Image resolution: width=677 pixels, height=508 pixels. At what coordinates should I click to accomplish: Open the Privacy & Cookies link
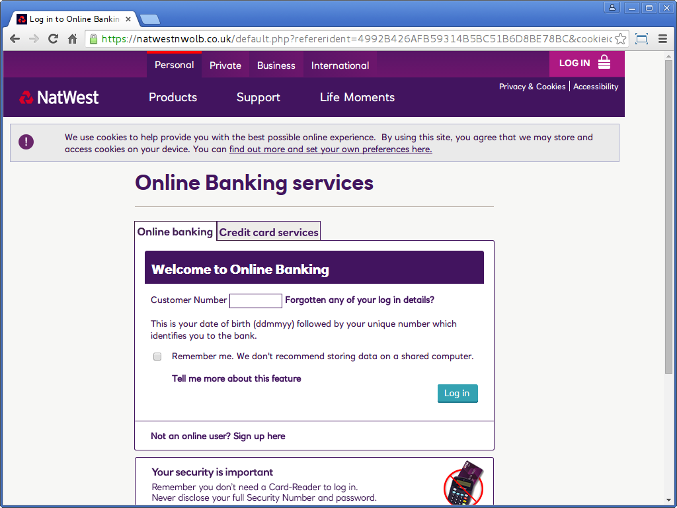coord(532,87)
